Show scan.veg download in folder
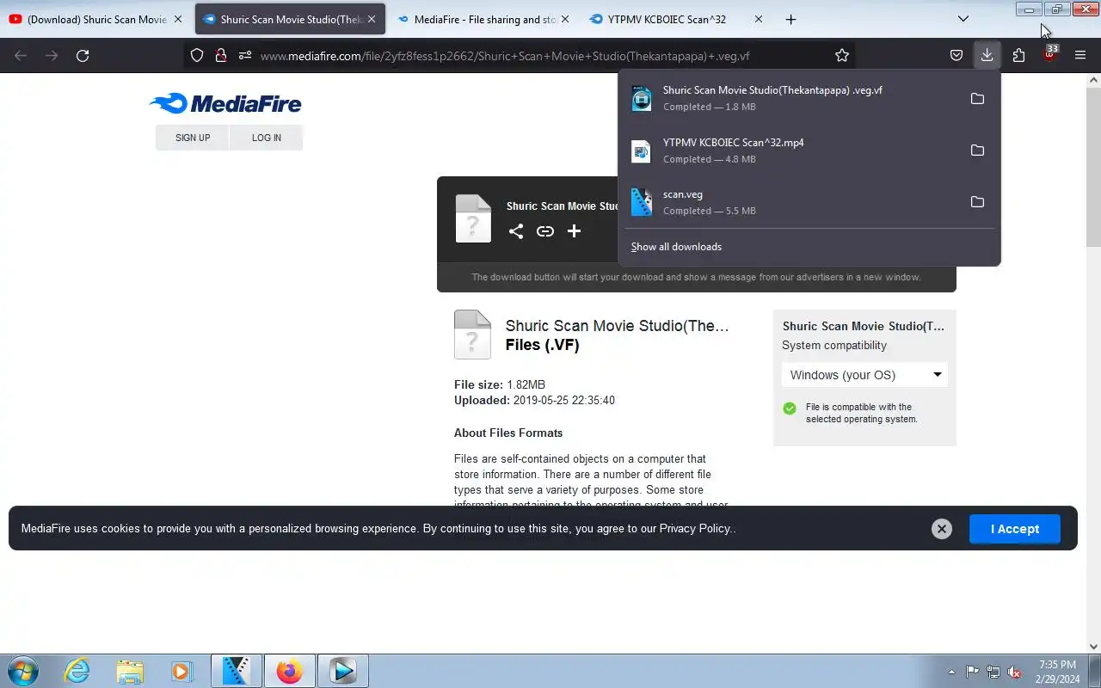 click(977, 202)
